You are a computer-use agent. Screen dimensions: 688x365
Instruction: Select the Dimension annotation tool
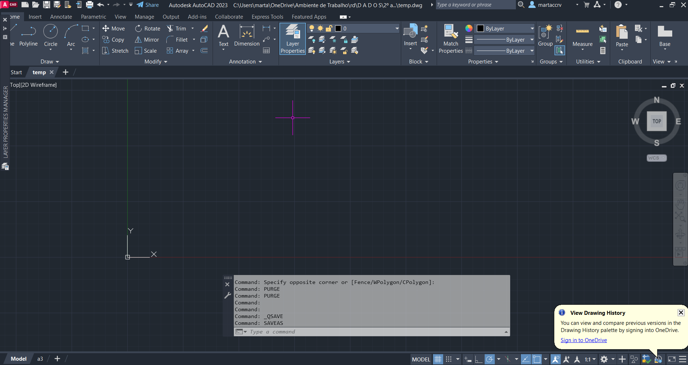point(247,36)
